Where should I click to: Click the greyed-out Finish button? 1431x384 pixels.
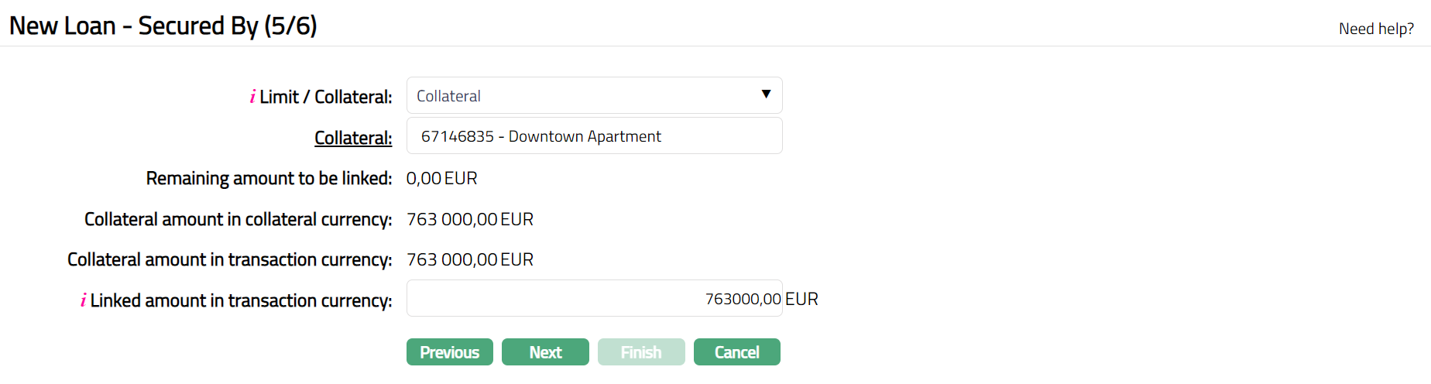tap(641, 352)
